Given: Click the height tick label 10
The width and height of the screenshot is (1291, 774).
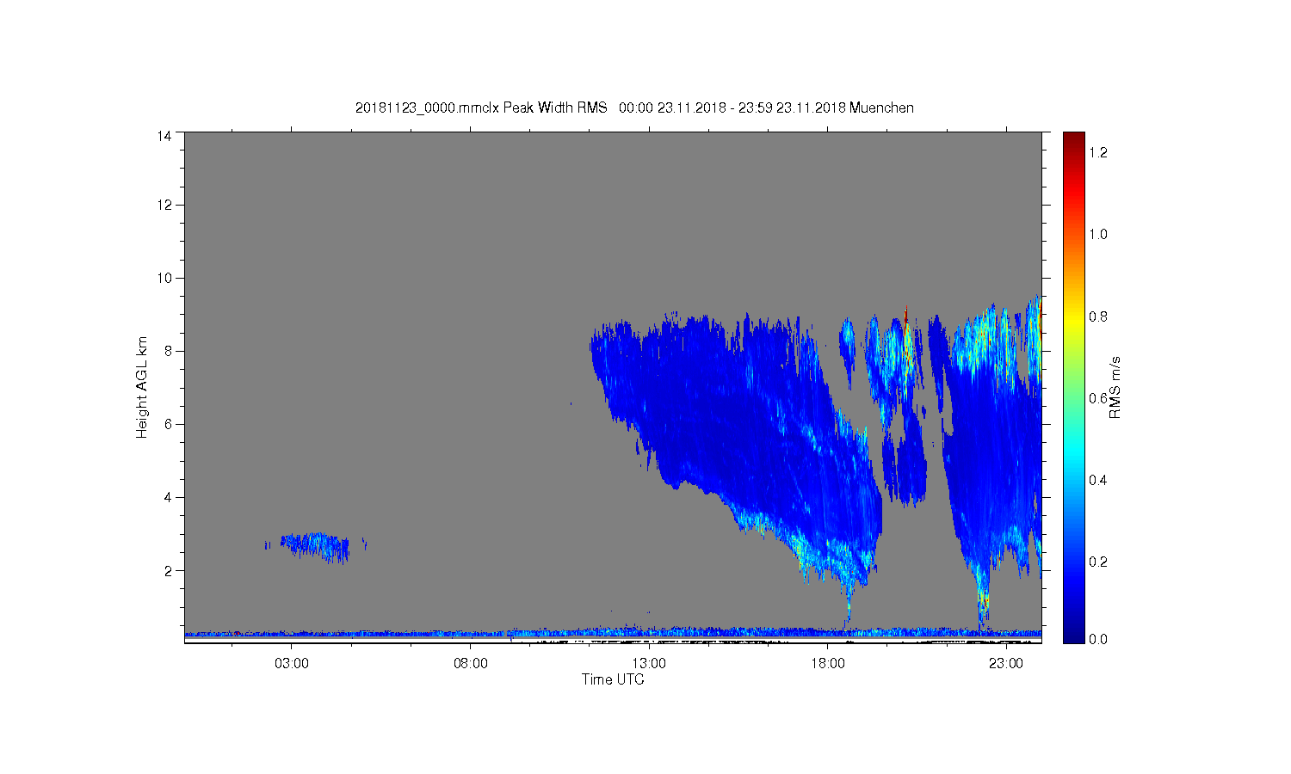Looking at the screenshot, I should pos(164,278).
